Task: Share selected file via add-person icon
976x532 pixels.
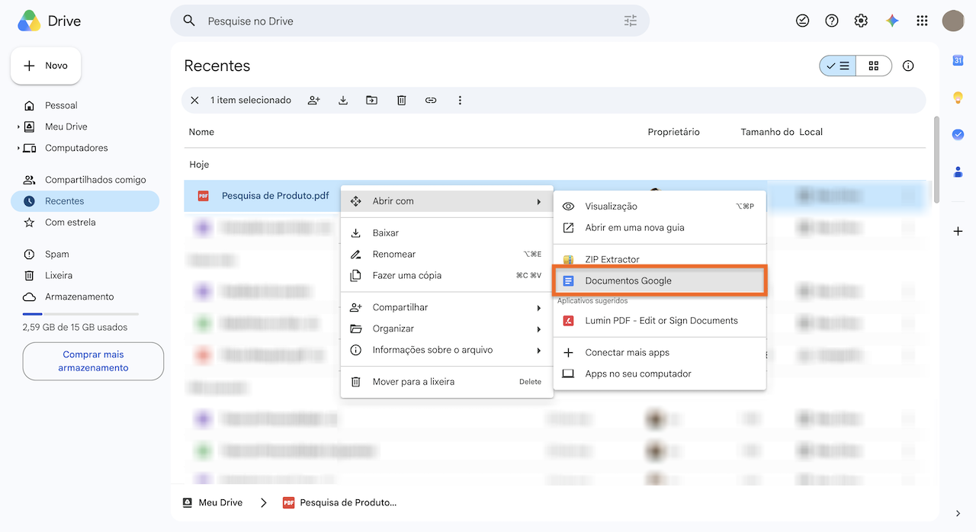Action: pyautogui.click(x=313, y=100)
